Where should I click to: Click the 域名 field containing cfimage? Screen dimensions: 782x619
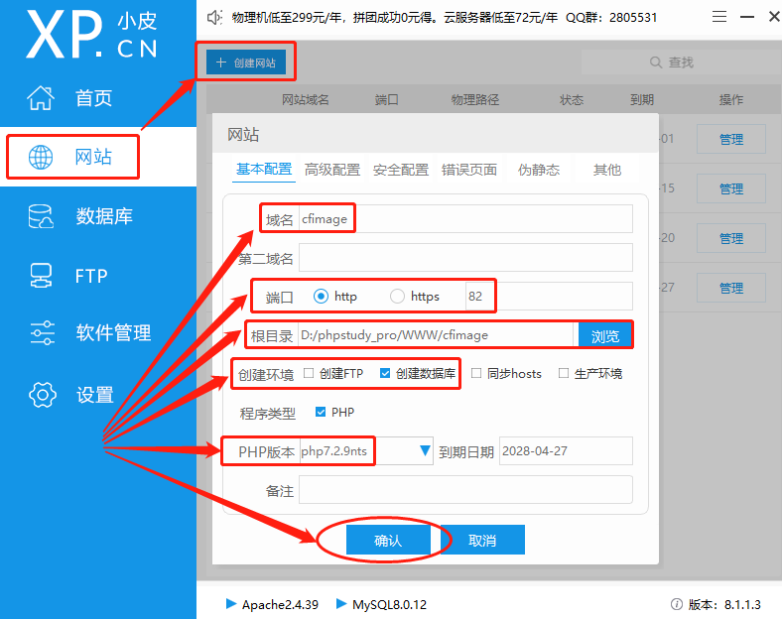[x=465, y=219]
